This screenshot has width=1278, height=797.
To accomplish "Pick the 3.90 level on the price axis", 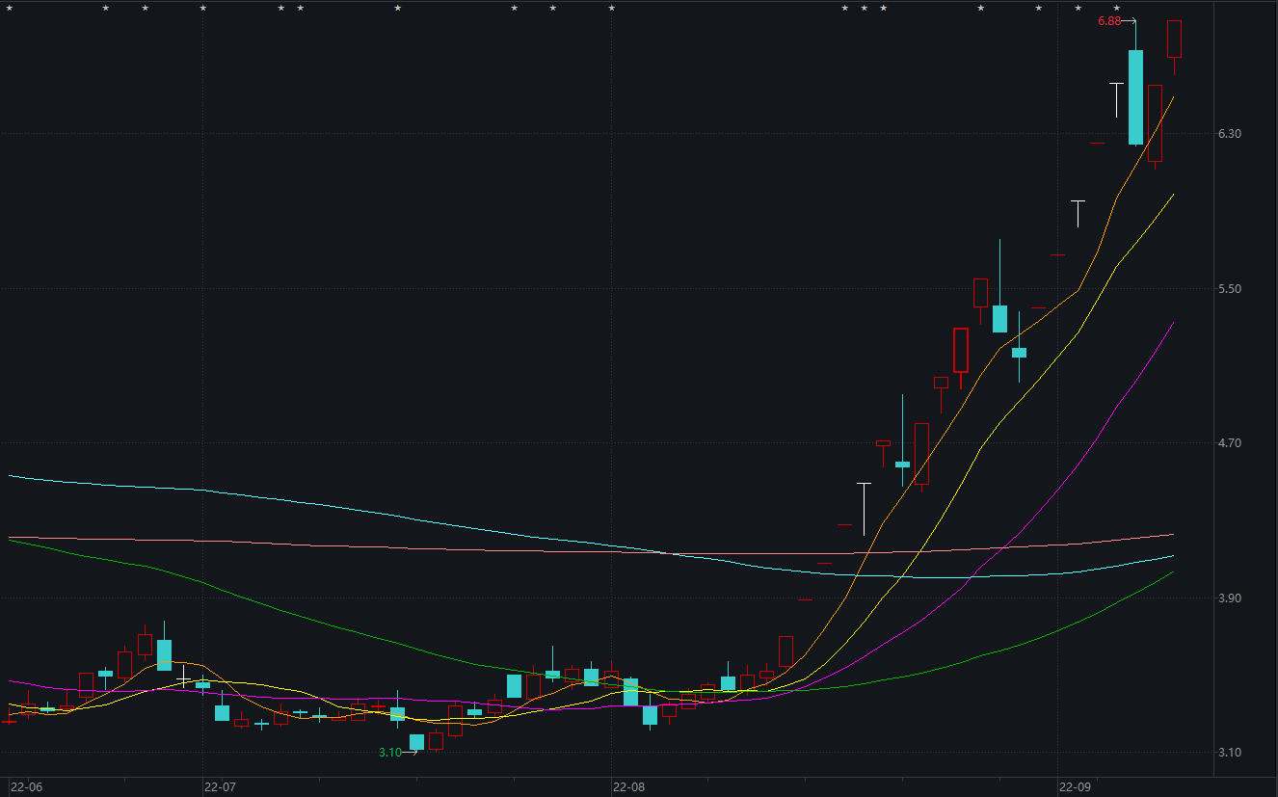I will 1229,598.
